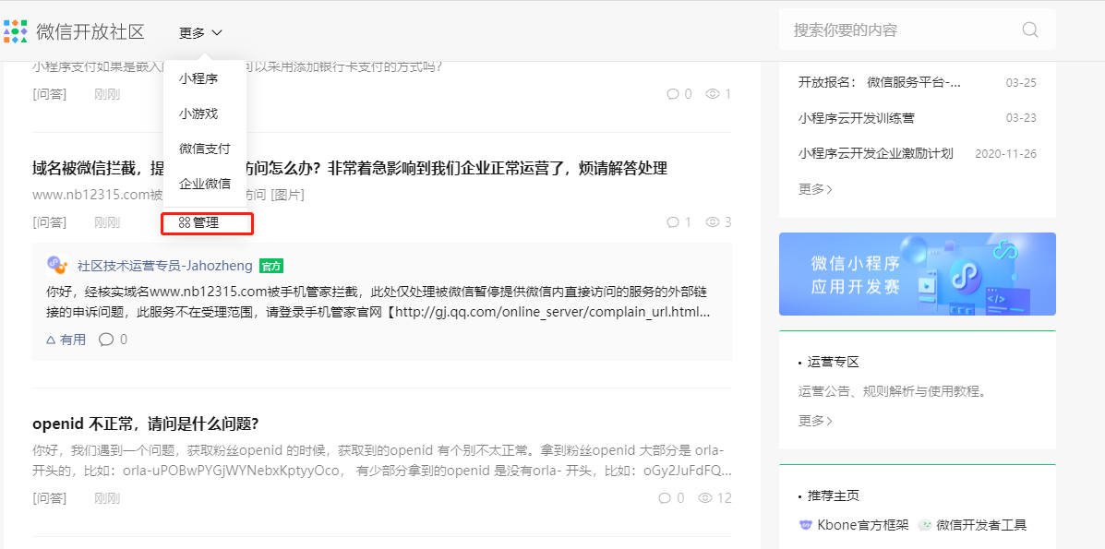Click the 03-23 announcement date

(x=1021, y=118)
